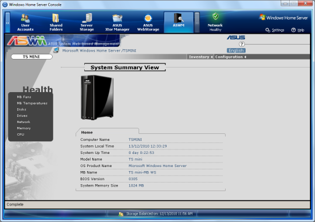
Task: Click the OS Product Name value
Action: pos(157,166)
